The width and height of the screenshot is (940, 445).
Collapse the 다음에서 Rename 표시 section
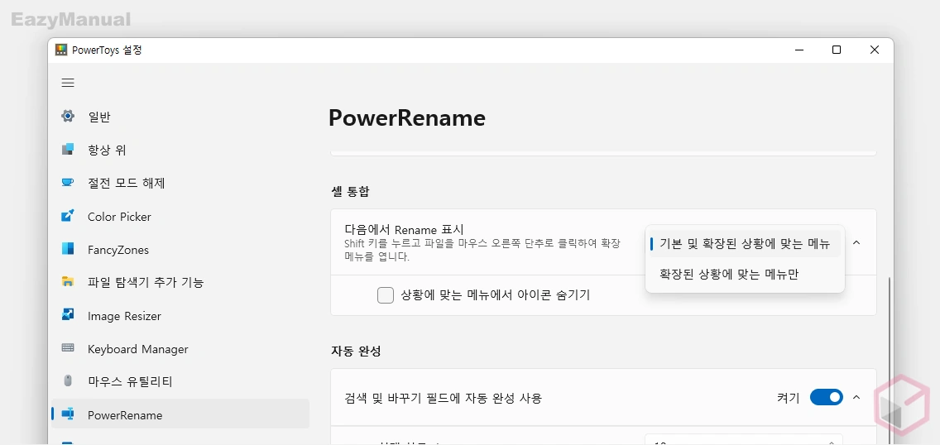pos(856,242)
